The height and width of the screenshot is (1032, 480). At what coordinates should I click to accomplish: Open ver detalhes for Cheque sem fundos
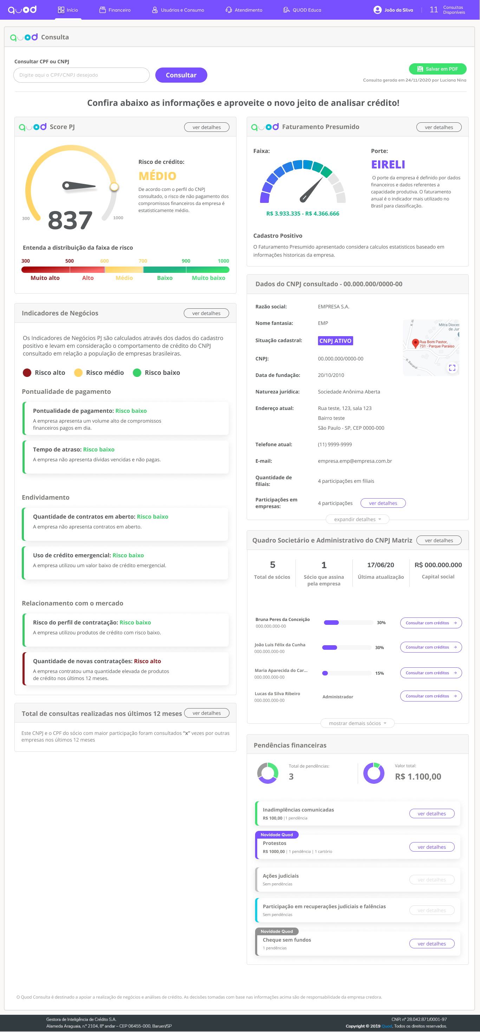[x=432, y=943]
